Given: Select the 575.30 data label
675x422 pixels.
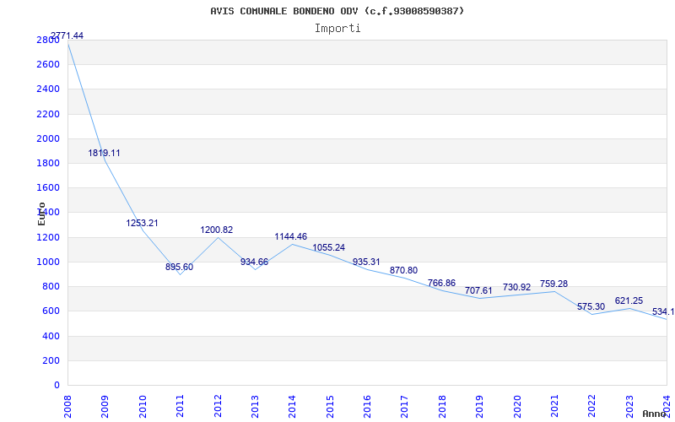Looking at the screenshot, I should pyautogui.click(x=591, y=306).
